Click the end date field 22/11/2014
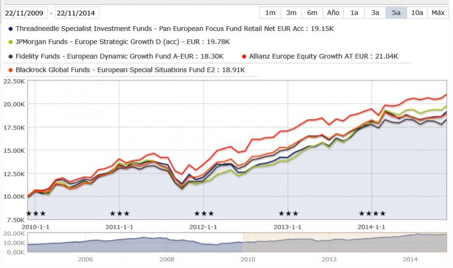The height and width of the screenshot is (268, 453). tap(76, 13)
